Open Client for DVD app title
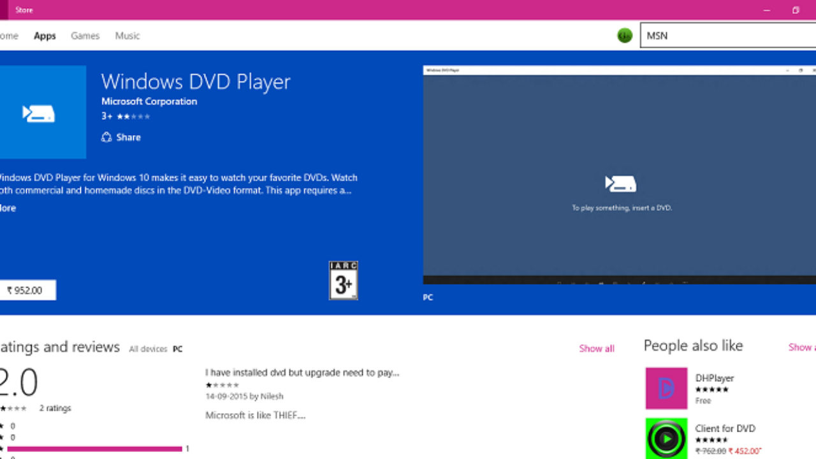 [x=725, y=428]
